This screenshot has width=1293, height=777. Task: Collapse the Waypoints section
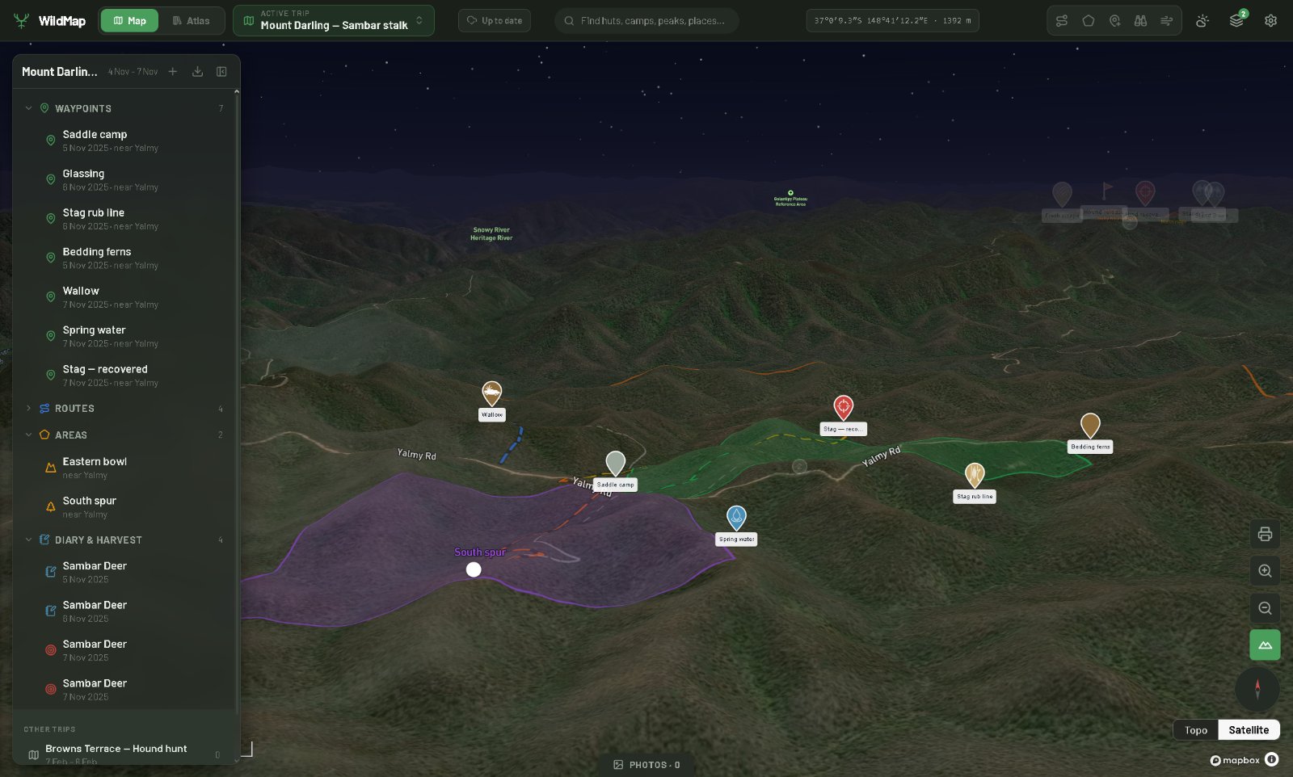[x=28, y=108]
